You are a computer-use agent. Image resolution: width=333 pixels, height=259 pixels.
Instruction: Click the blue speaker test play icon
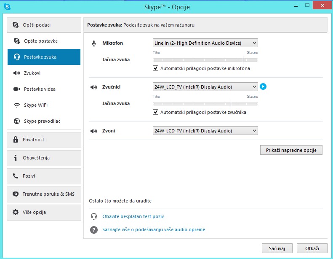(x=263, y=87)
